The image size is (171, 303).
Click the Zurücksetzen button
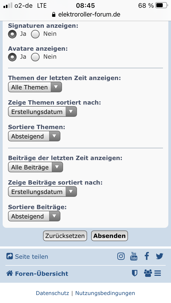(x=65, y=236)
